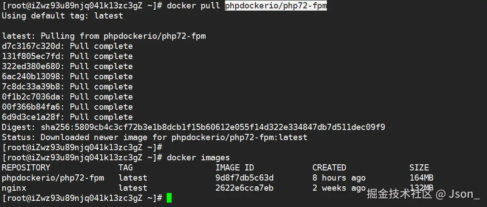Click layer 6d9d3ce1a28f pull complete line
Screen dimensions: 487x207
tap(67, 117)
